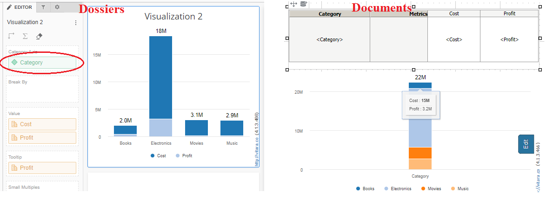
Task: Click the eraser clear icon
Action: tap(39, 36)
